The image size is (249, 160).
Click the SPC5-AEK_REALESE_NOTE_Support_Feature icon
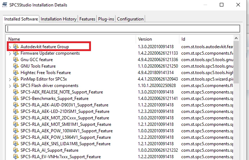click(16, 92)
